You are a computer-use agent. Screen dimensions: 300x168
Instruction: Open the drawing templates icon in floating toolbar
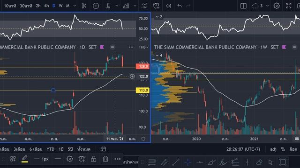[13, 159]
